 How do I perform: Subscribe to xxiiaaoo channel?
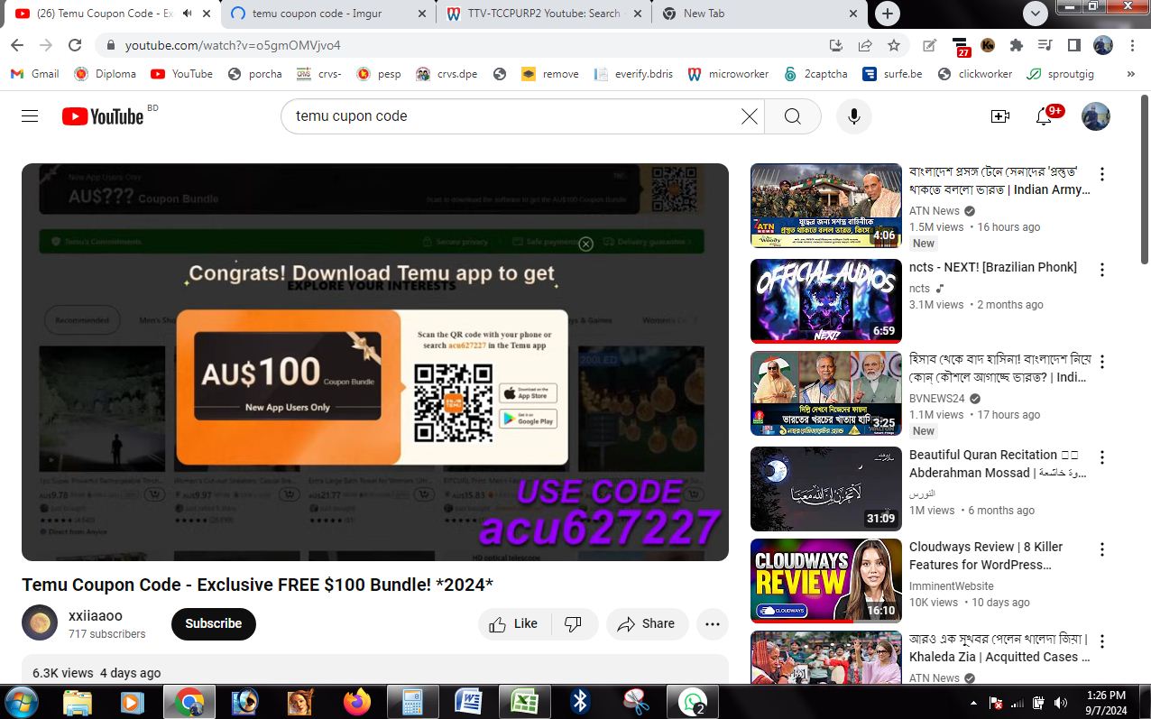coord(214,623)
